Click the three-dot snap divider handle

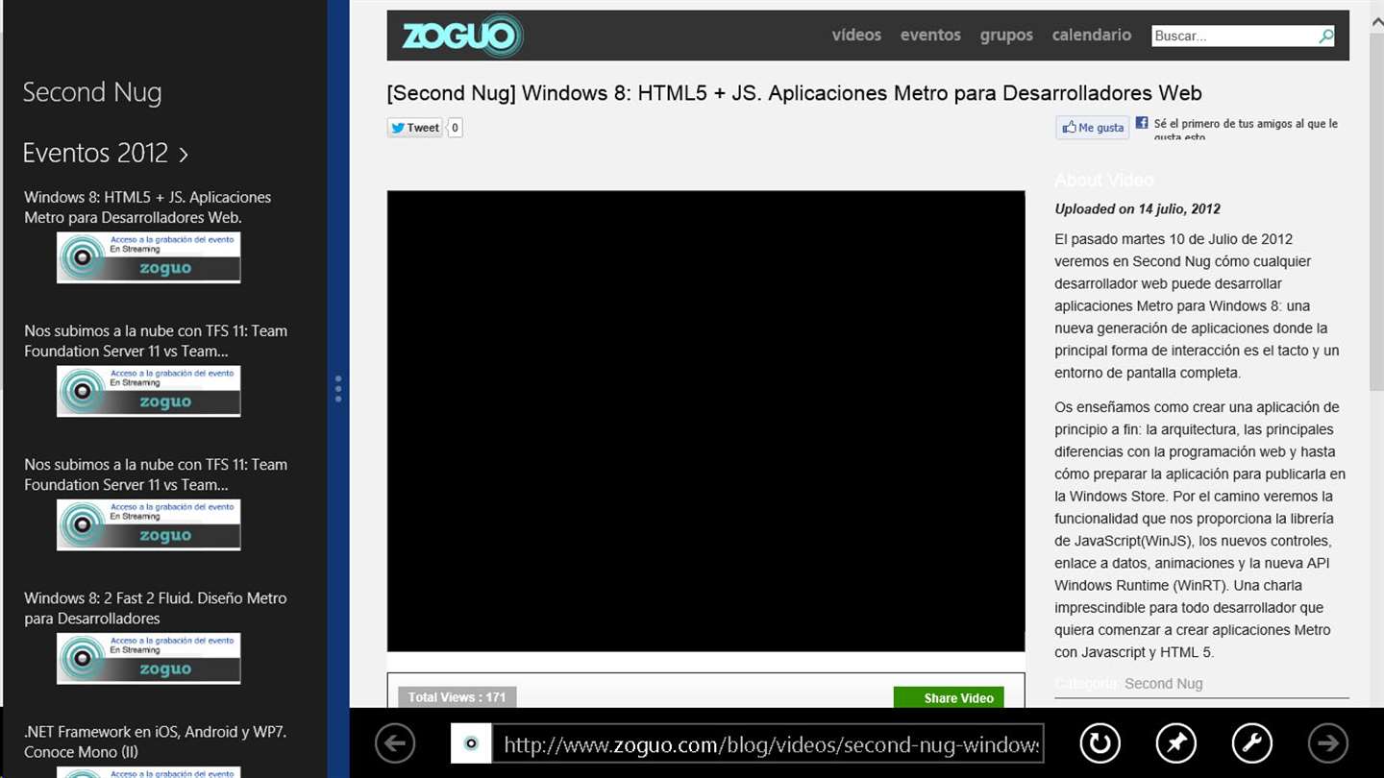pos(338,389)
